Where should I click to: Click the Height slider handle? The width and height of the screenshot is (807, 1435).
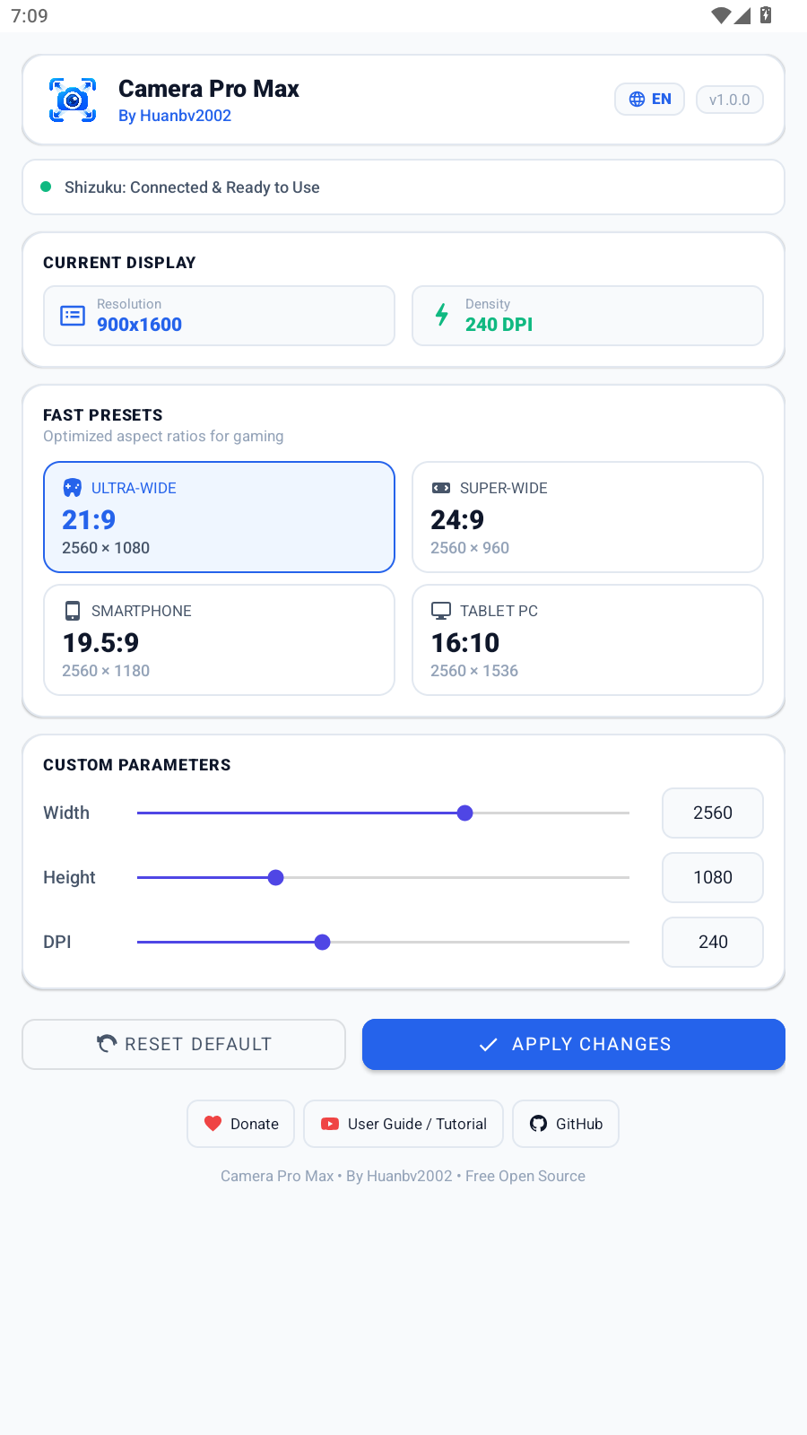point(276,878)
